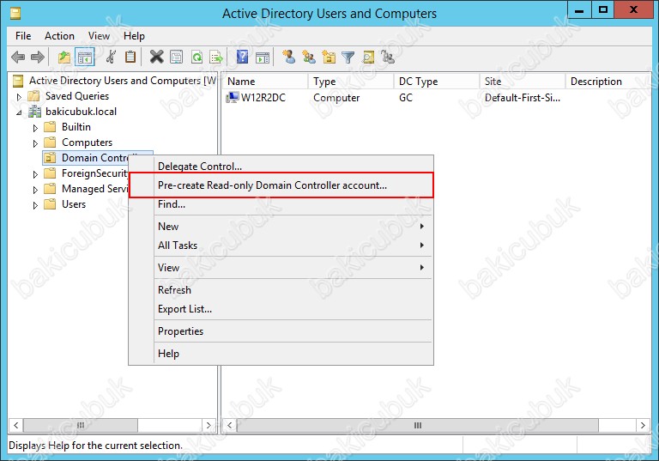Sort by the Name column header
Image resolution: width=659 pixels, height=461 pixels.
click(x=266, y=82)
